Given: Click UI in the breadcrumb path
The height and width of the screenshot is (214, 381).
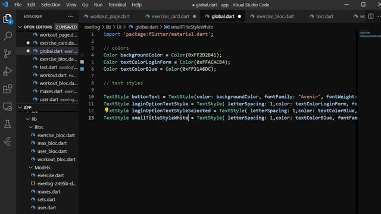Looking at the screenshot, I should [x=119, y=27].
